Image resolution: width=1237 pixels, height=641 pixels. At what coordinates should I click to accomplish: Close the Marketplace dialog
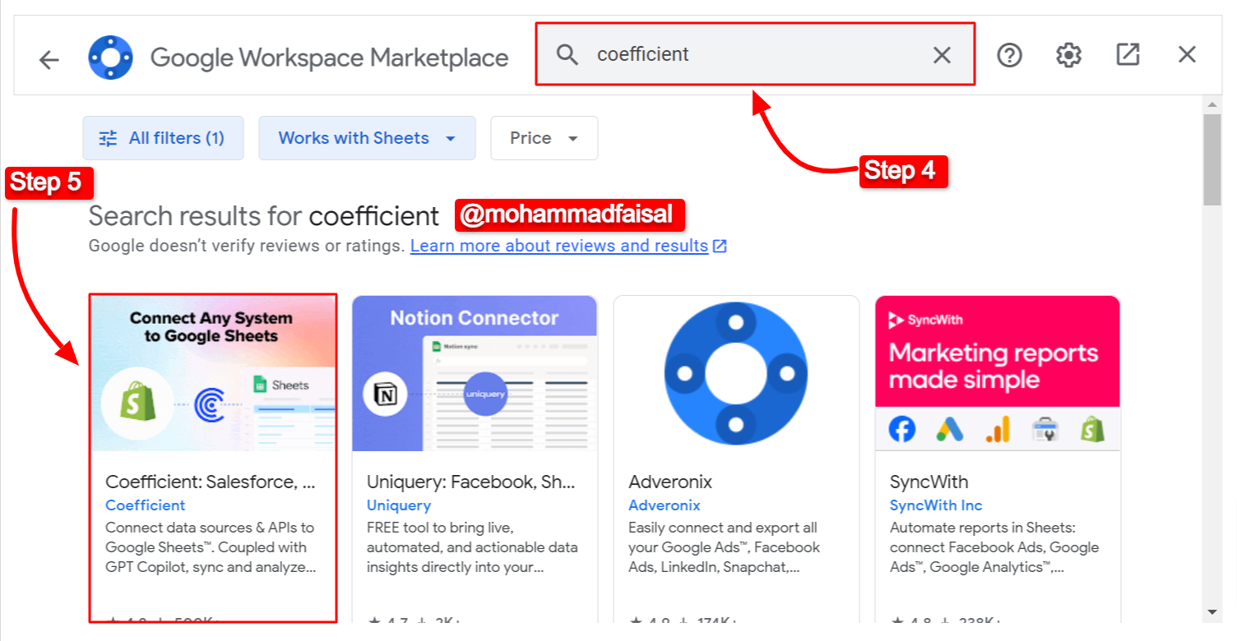pos(1187,55)
